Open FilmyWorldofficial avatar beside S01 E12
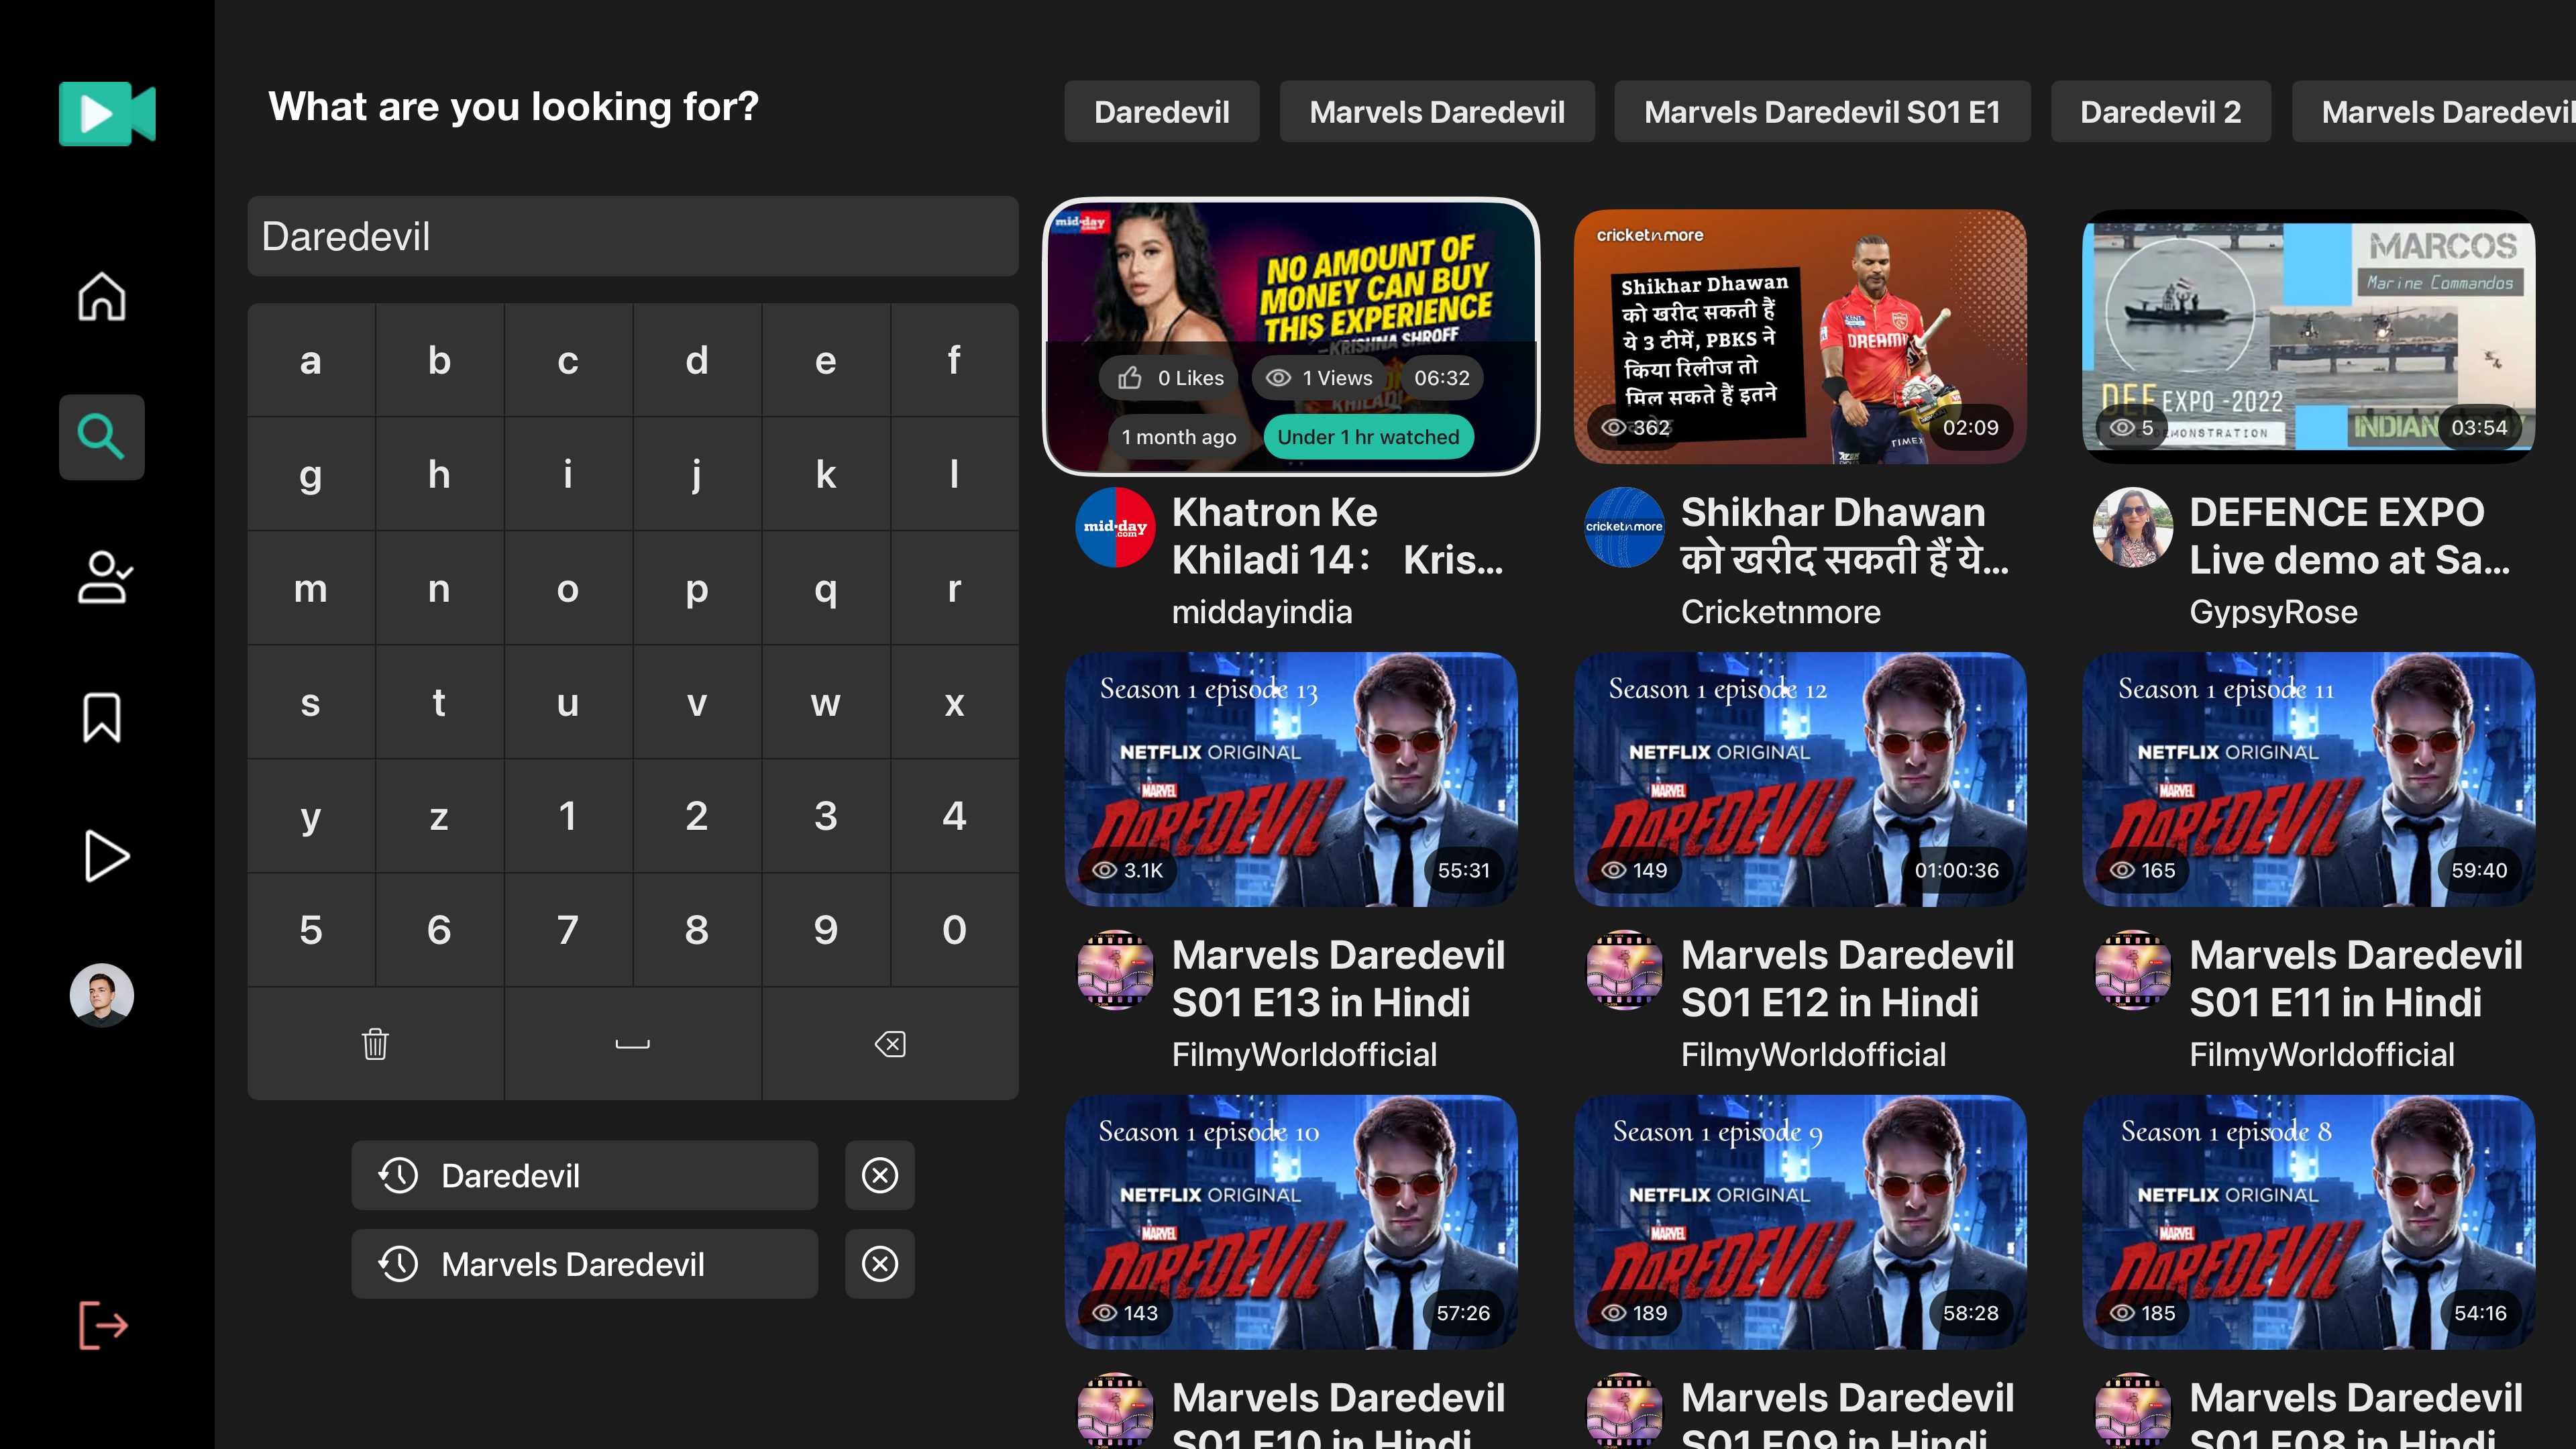Viewport: 2576px width, 1449px height. (x=1625, y=970)
